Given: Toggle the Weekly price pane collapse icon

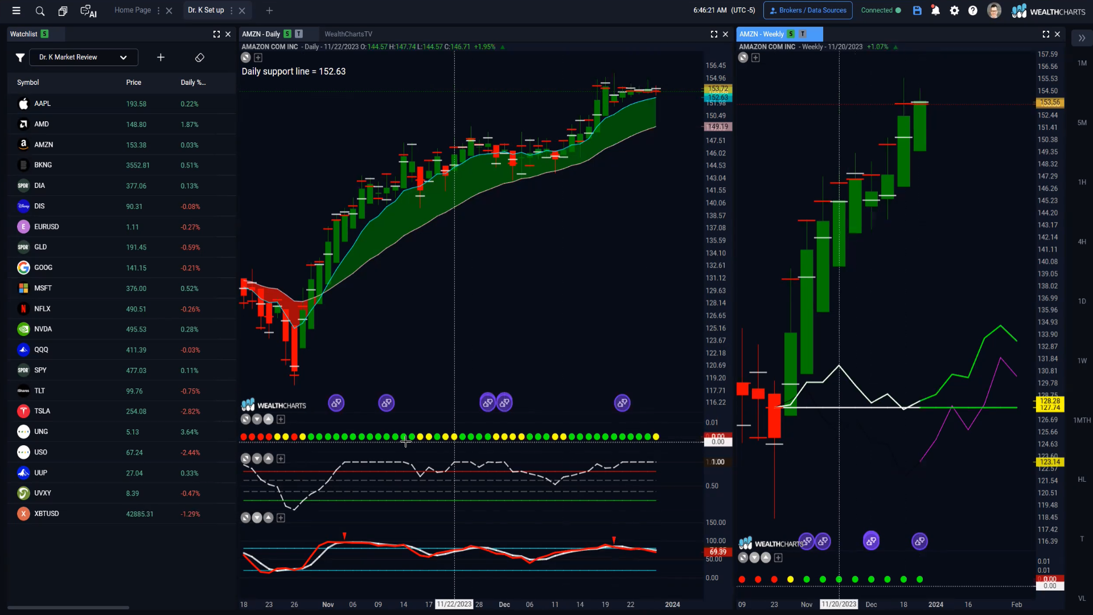Looking at the screenshot, I should (x=743, y=58).
